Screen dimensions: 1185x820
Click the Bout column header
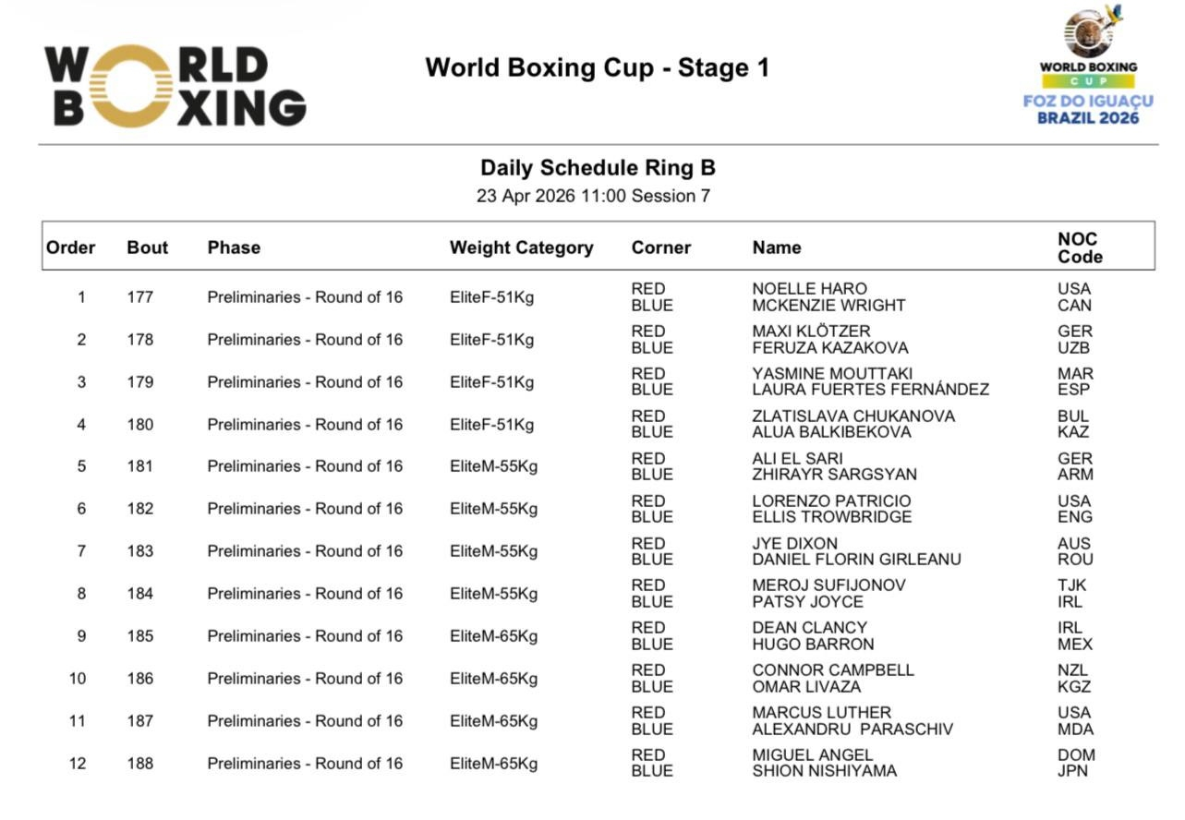coord(148,247)
